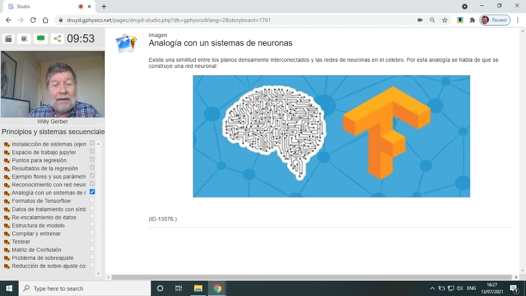Check the Matriz de Confusión checkbox
Image resolution: width=526 pixels, height=296 pixels.
[x=92, y=249]
